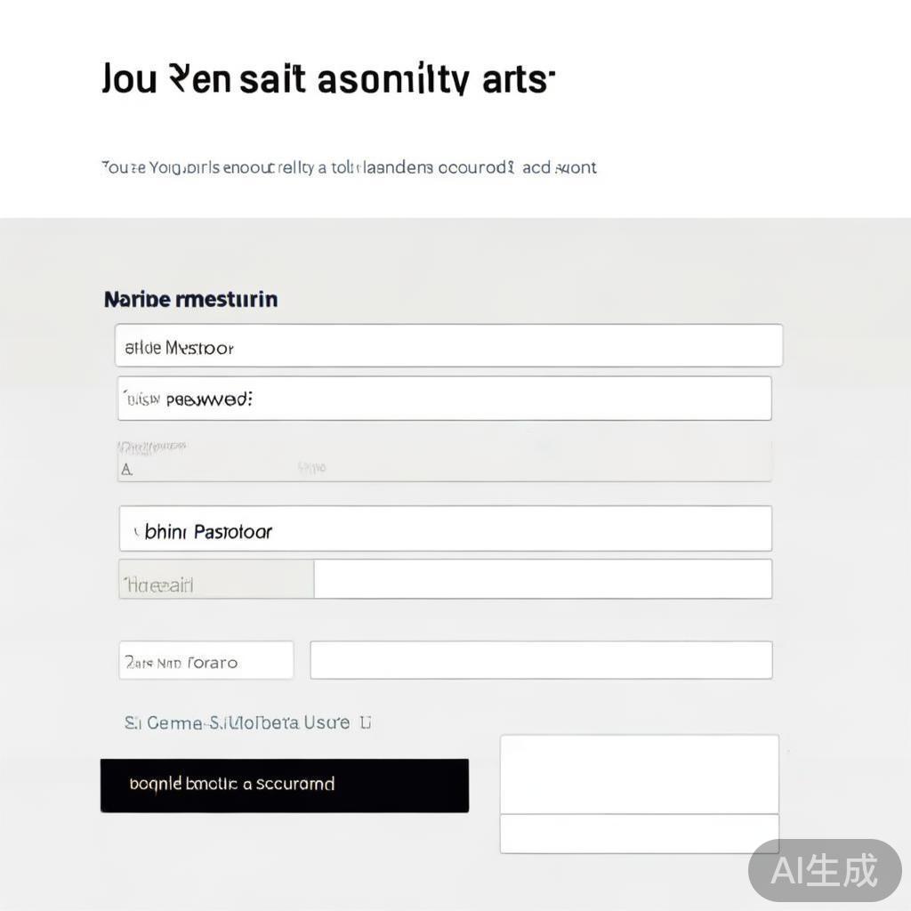Toggle the small box after 'Usore'
This screenshot has height=911, width=911.
coord(365,722)
